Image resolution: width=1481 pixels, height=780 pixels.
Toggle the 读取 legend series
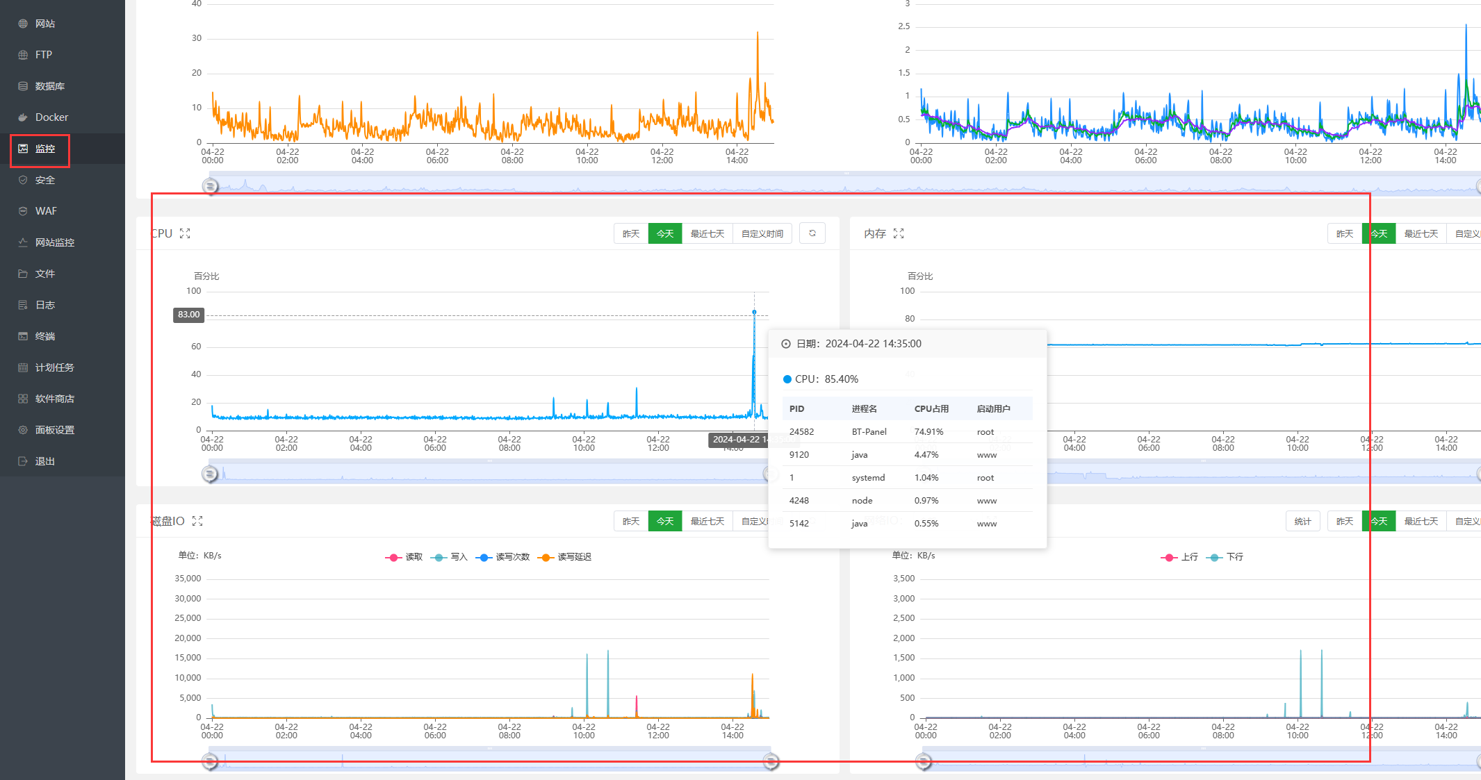[404, 557]
